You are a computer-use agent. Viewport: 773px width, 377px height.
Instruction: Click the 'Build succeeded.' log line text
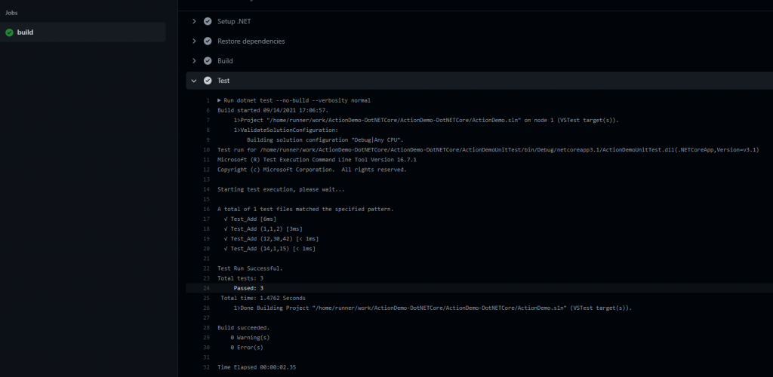click(243, 327)
